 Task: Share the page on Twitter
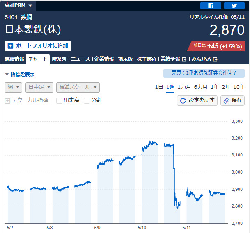coord(234,6)
